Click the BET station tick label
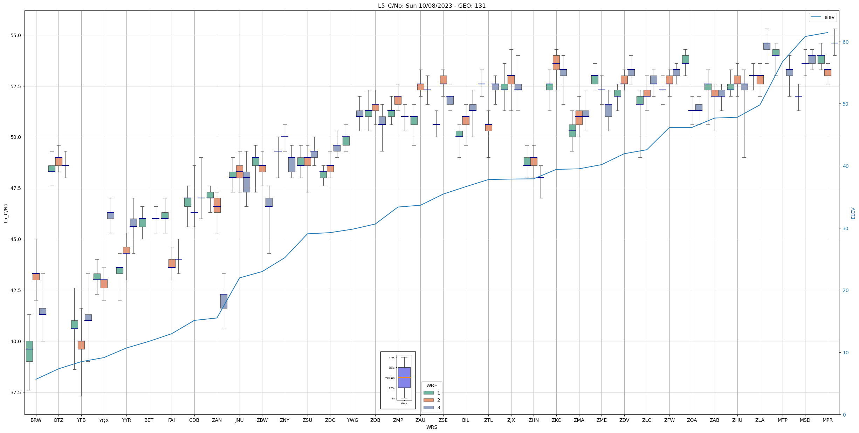Viewport: 859px width, 433px height. tap(149, 420)
